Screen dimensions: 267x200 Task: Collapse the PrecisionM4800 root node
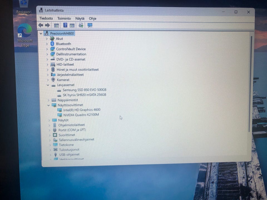click(41, 34)
